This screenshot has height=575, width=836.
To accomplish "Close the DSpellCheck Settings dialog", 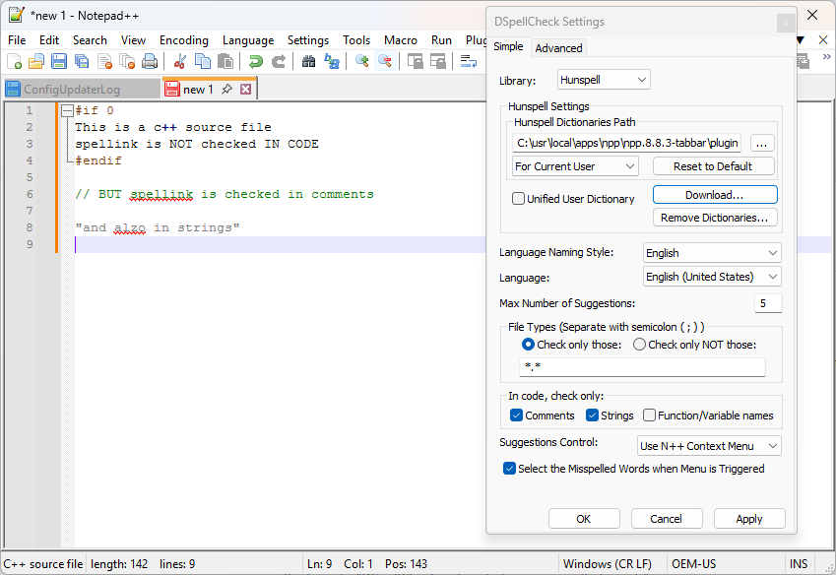I will point(786,23).
